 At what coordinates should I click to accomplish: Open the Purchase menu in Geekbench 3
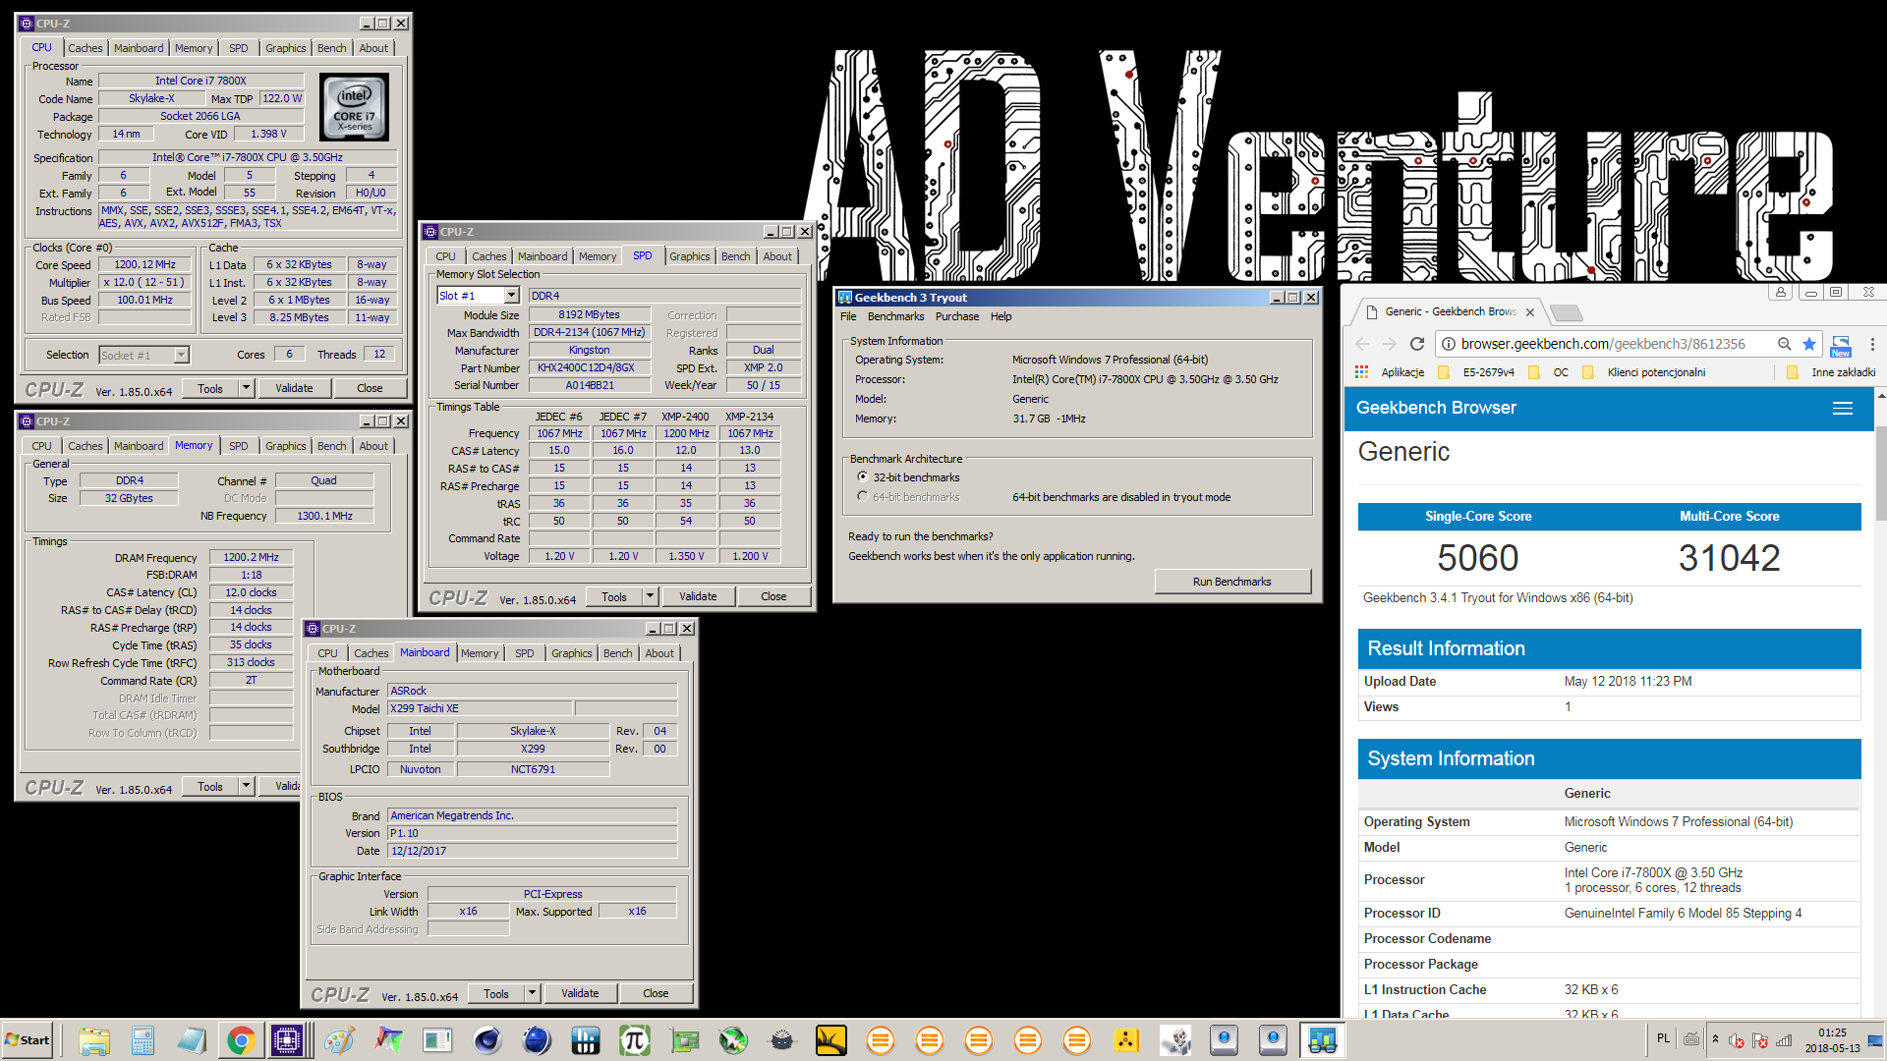[x=956, y=316]
